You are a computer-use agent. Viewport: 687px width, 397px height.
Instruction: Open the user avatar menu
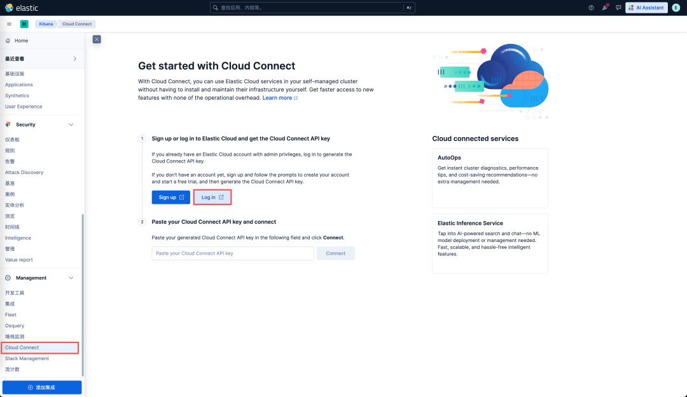click(676, 8)
